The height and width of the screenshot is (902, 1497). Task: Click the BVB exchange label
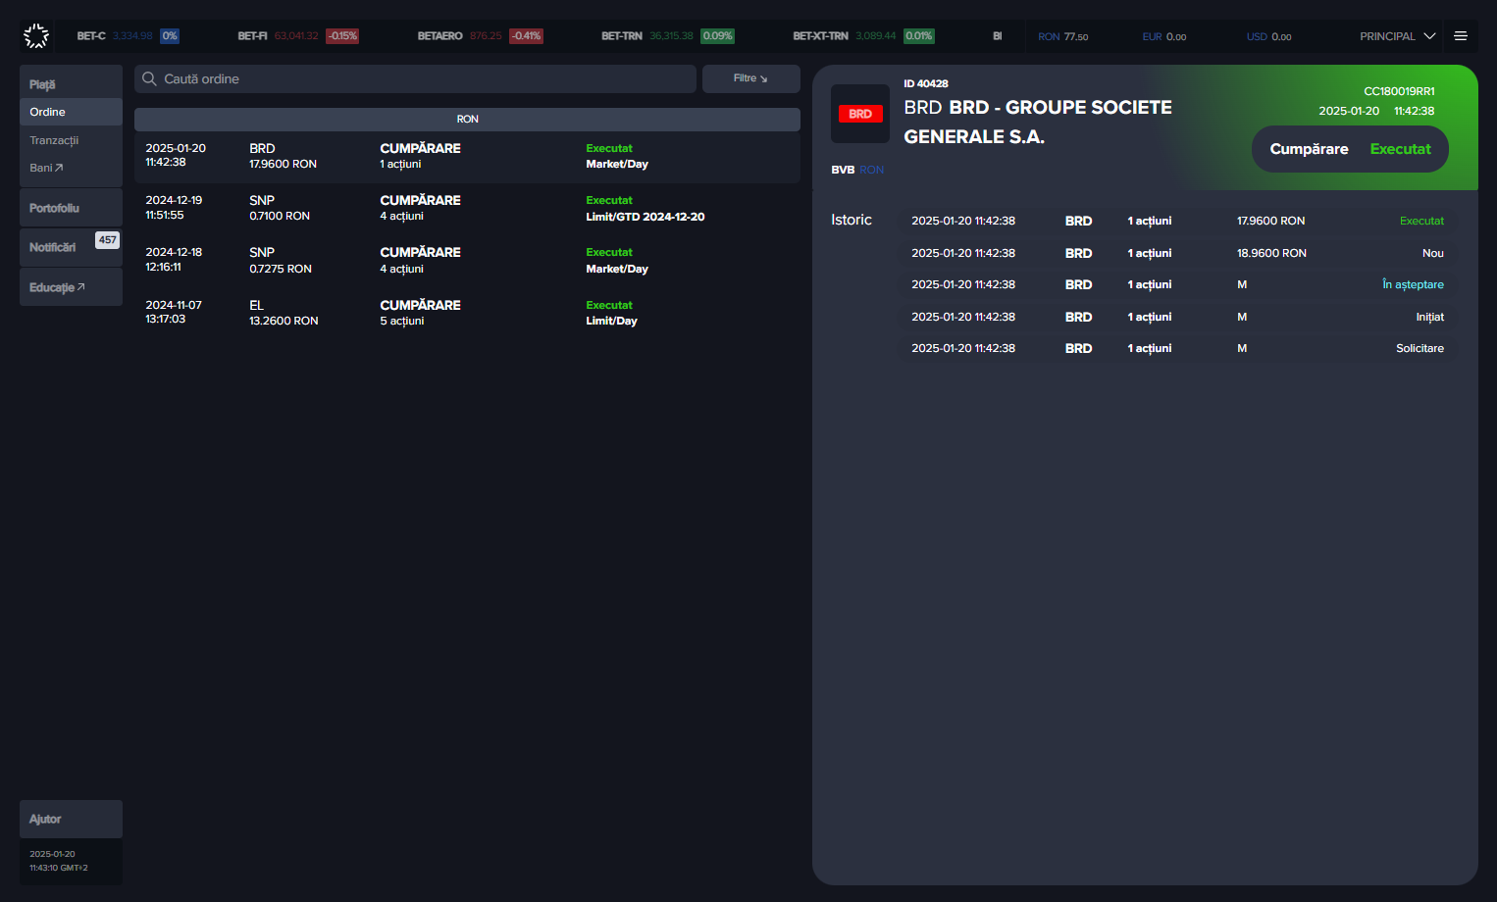coord(843,170)
